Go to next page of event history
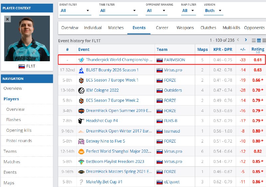This screenshot has height=187, width=266. [246, 40]
